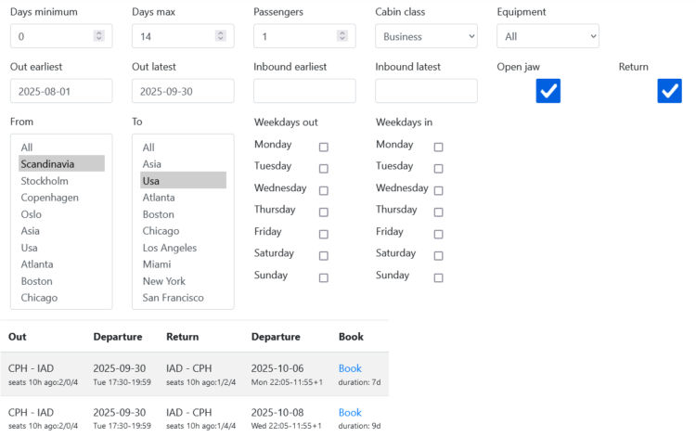Choose New York in the To list
Screen dimensions: 696x437
click(163, 281)
